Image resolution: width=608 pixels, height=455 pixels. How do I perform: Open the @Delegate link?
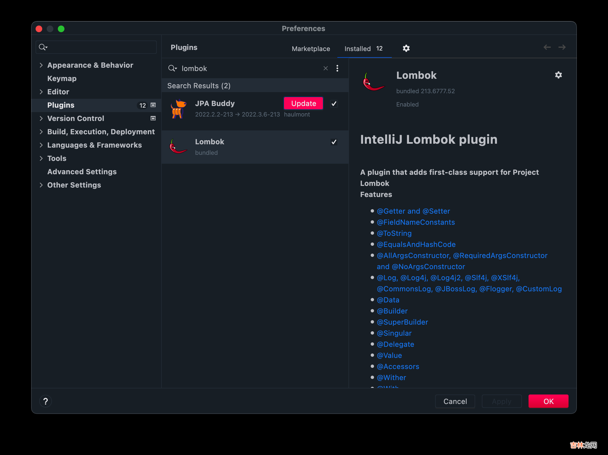pos(395,344)
